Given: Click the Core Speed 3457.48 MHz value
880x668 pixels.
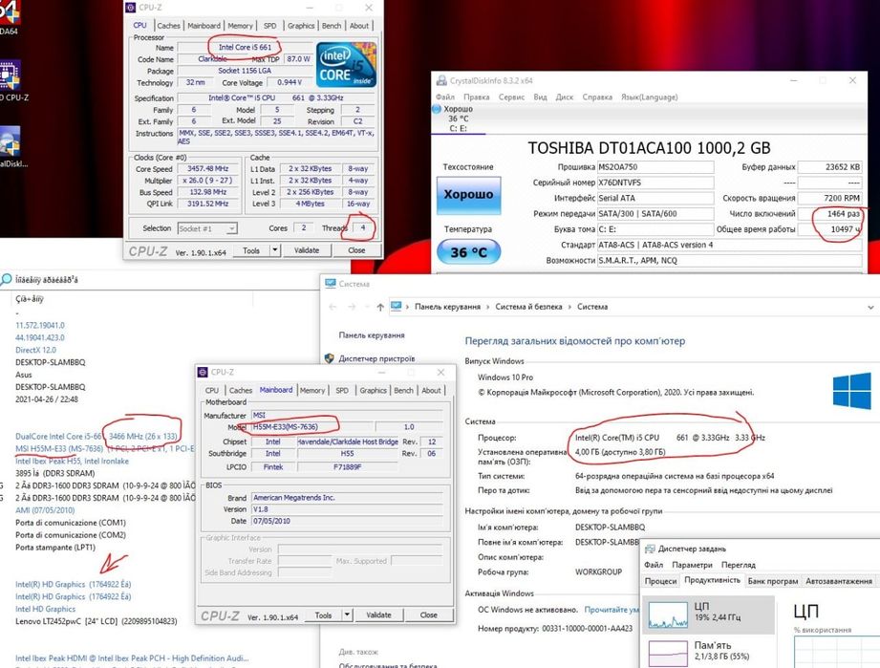Looking at the screenshot, I should tap(207, 168).
